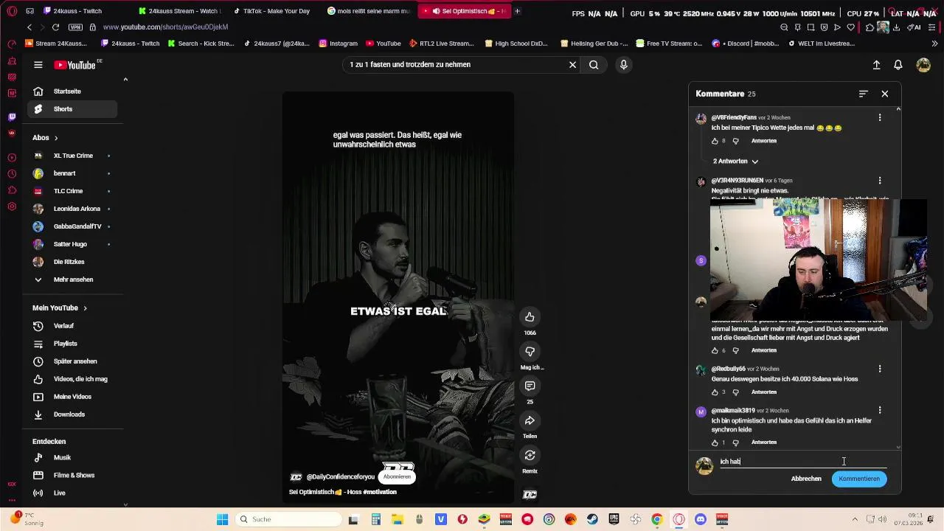Open Live under Entdecken
Viewport: 944px width, 531px height.
(72, 493)
